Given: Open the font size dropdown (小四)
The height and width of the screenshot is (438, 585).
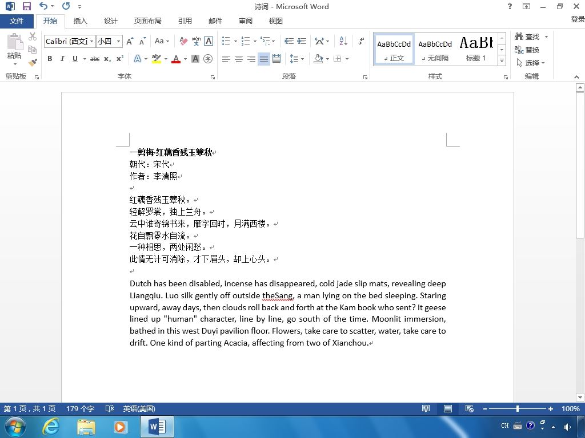Looking at the screenshot, I should click(x=118, y=41).
